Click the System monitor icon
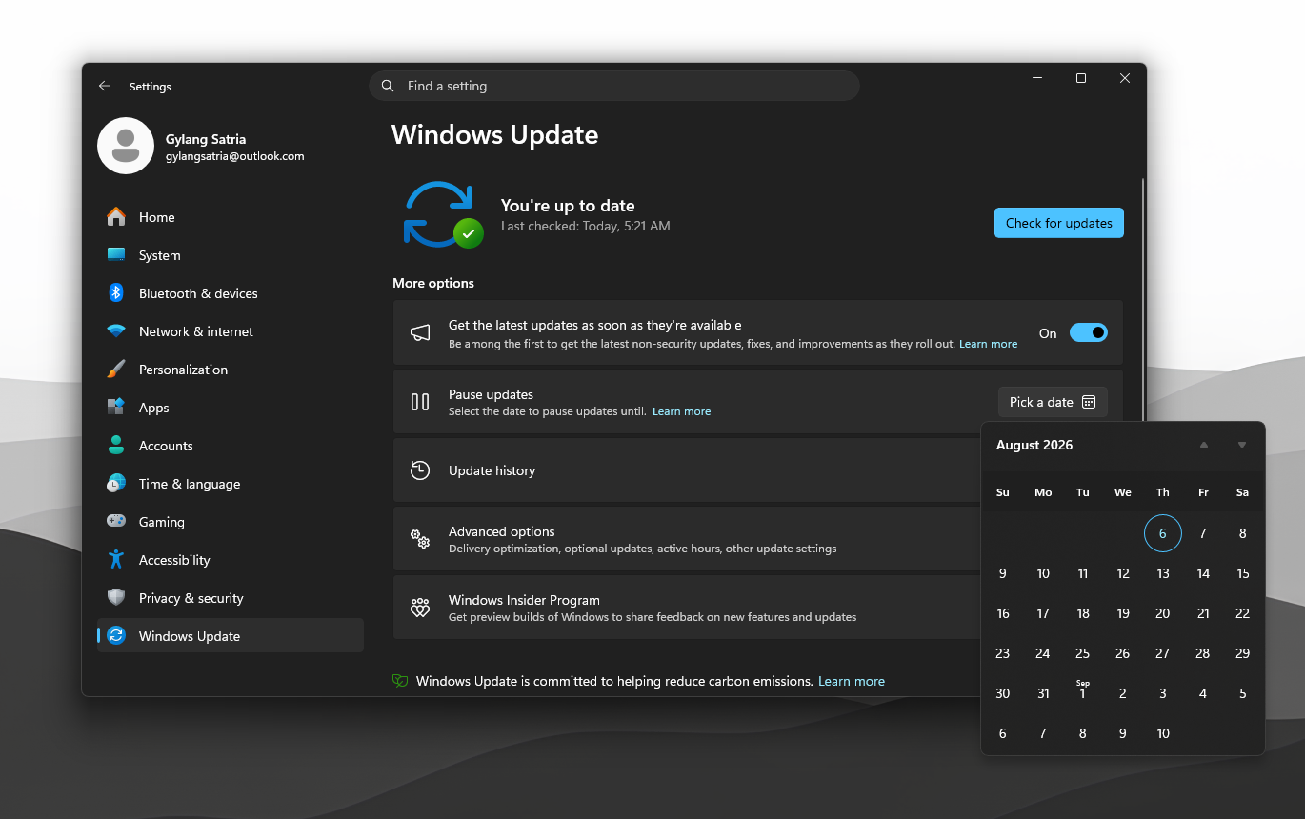Viewport: 1305px width, 819px height. [x=116, y=255]
